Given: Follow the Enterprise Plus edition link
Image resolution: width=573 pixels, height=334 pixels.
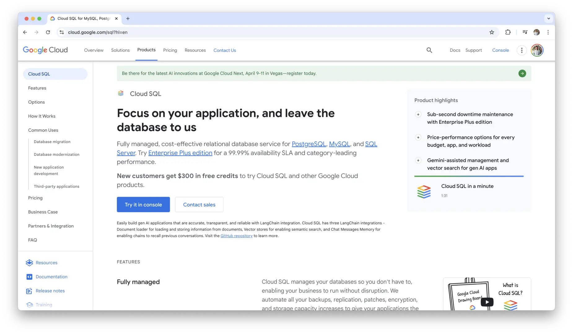Looking at the screenshot, I should 180,153.
